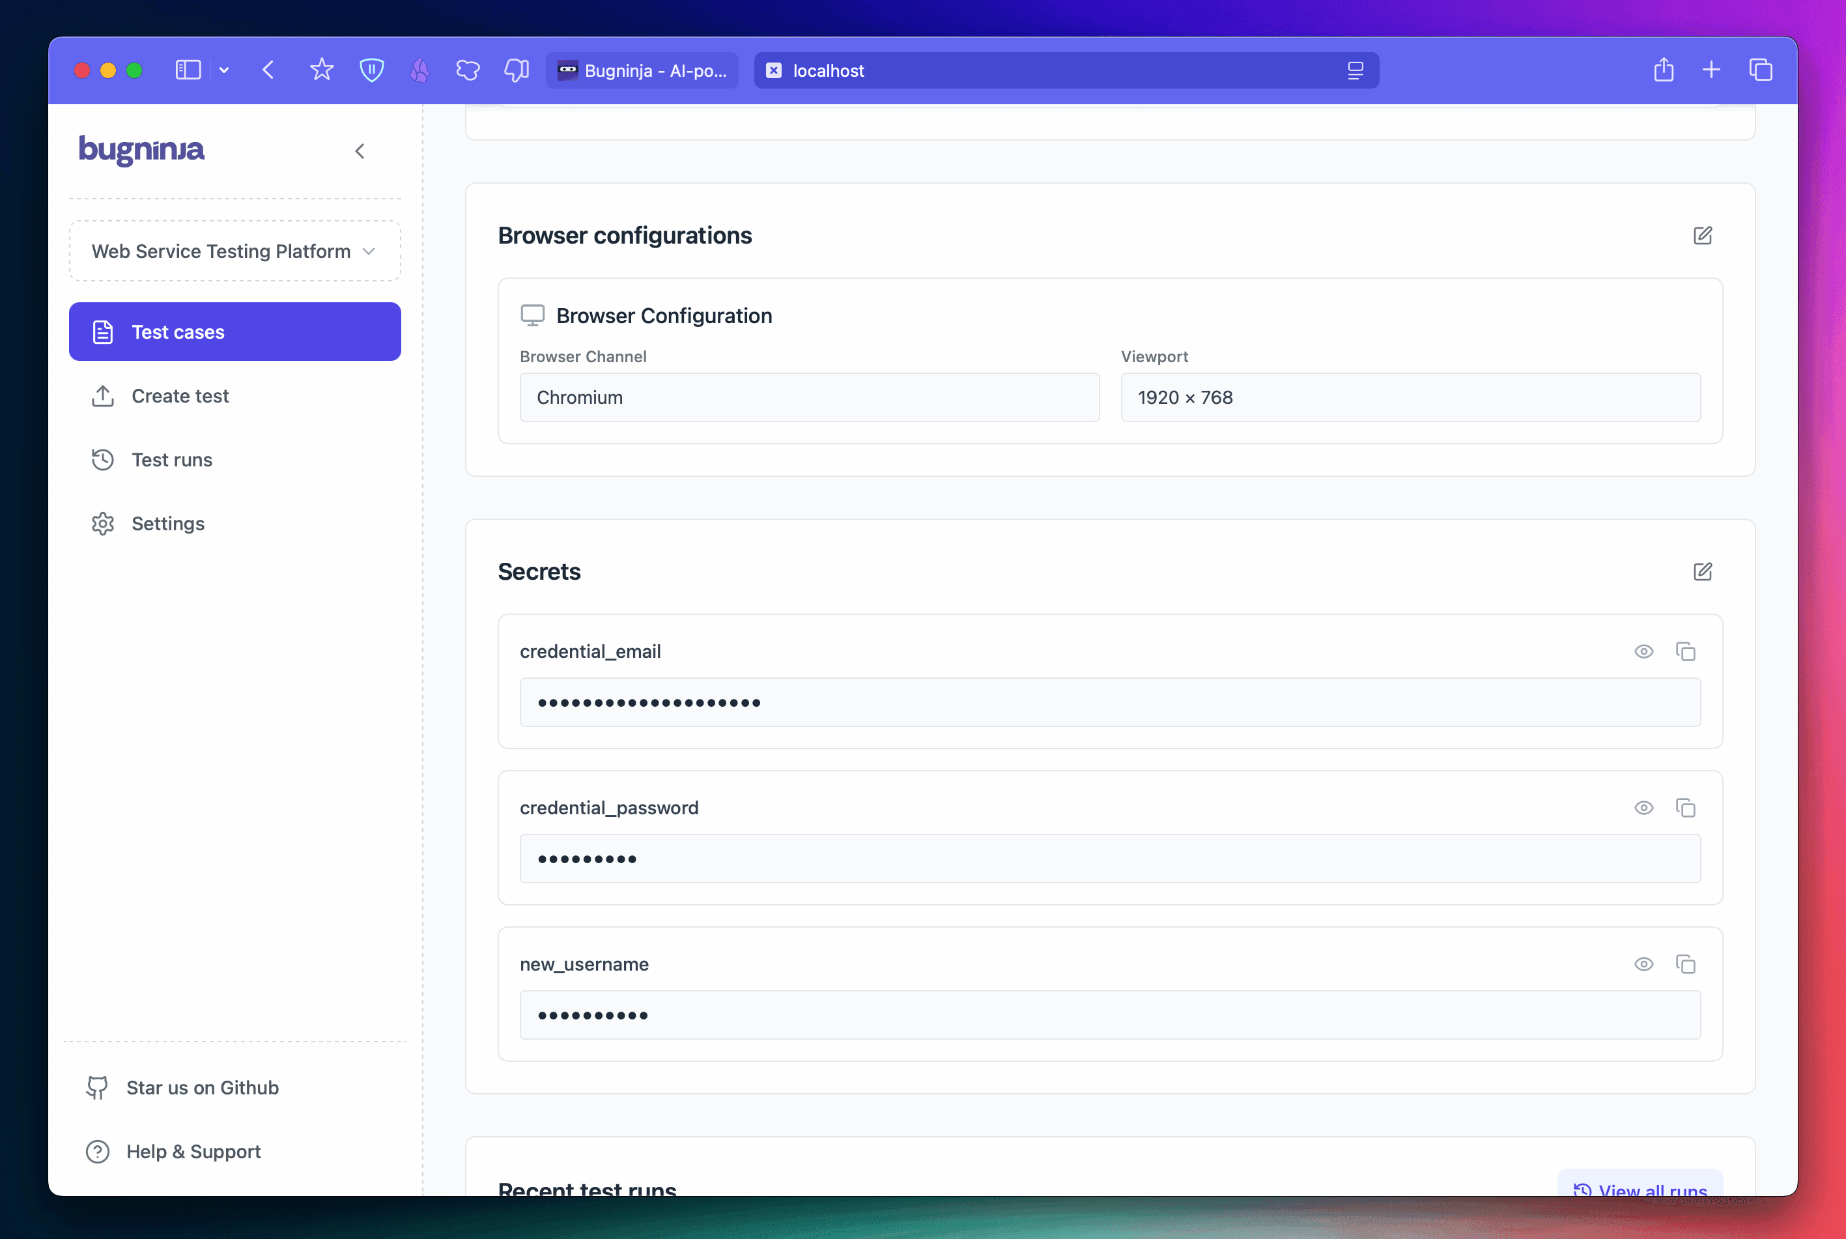
Task: Copy credential_email secret value
Action: click(x=1686, y=652)
